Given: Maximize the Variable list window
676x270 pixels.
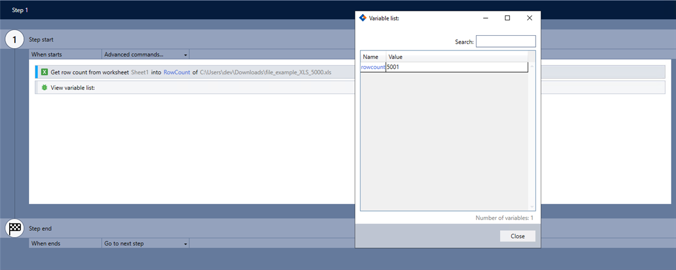Looking at the screenshot, I should pyautogui.click(x=508, y=18).
